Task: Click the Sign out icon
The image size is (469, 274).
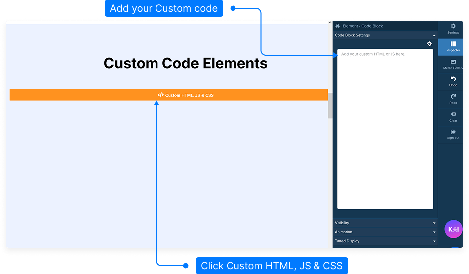Action: coord(453,132)
